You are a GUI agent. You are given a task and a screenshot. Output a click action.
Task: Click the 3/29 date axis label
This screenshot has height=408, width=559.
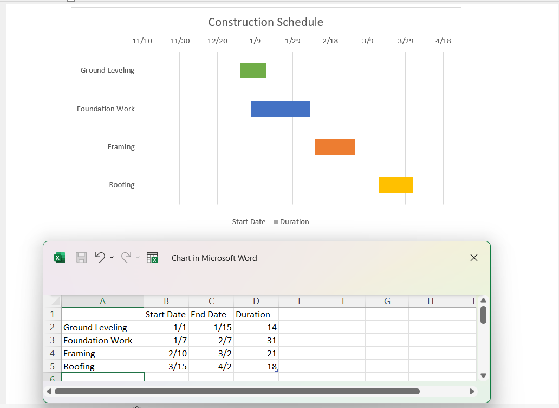[405, 41]
